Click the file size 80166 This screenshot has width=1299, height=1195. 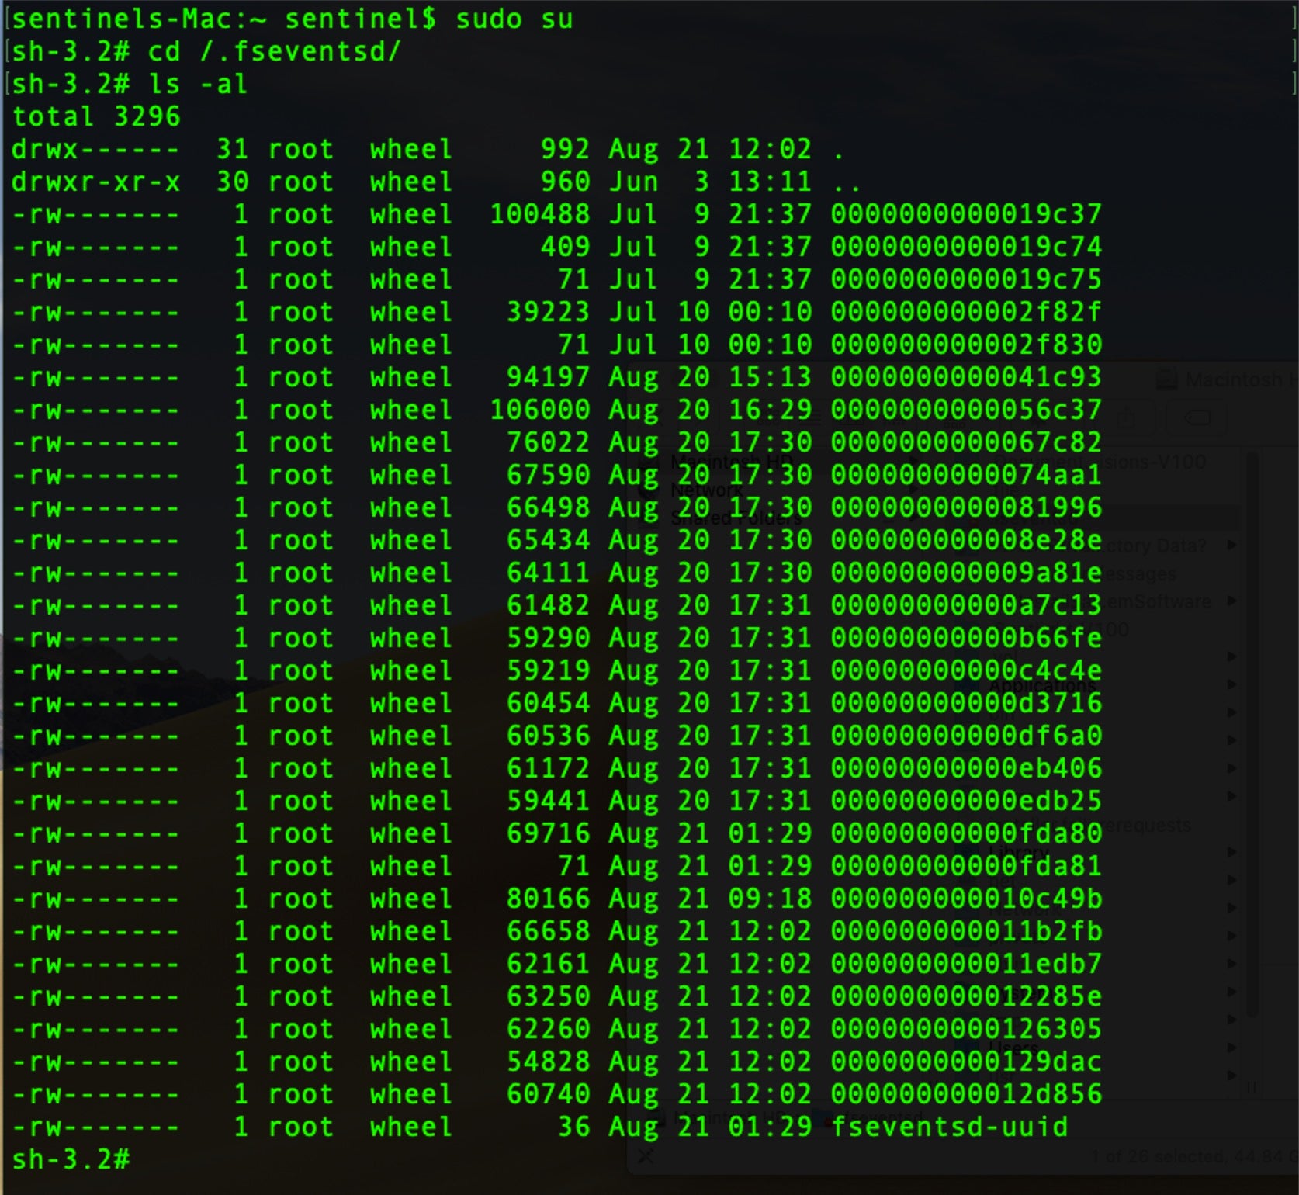(548, 899)
